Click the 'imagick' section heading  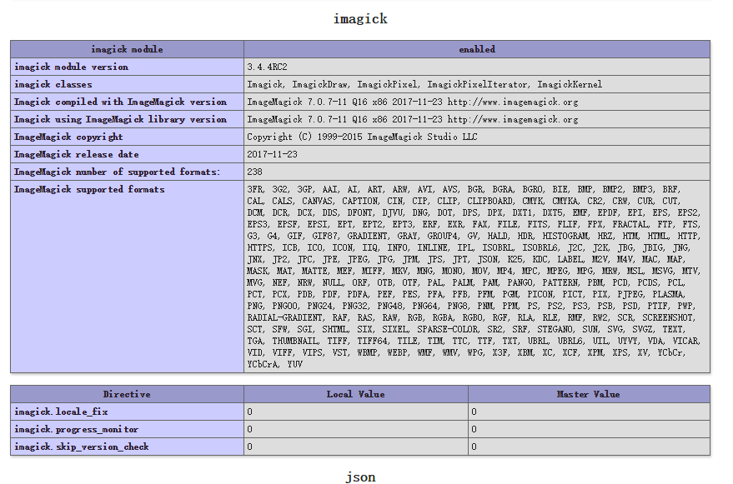click(x=360, y=18)
